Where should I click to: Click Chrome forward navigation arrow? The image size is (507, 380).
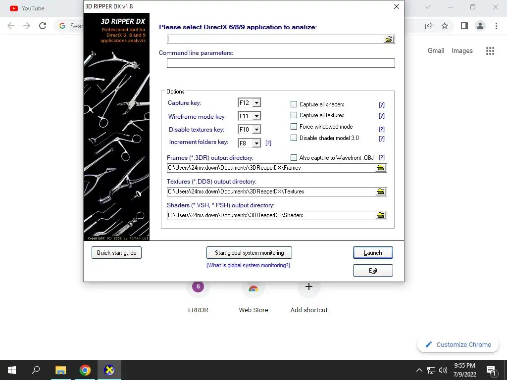[27, 26]
